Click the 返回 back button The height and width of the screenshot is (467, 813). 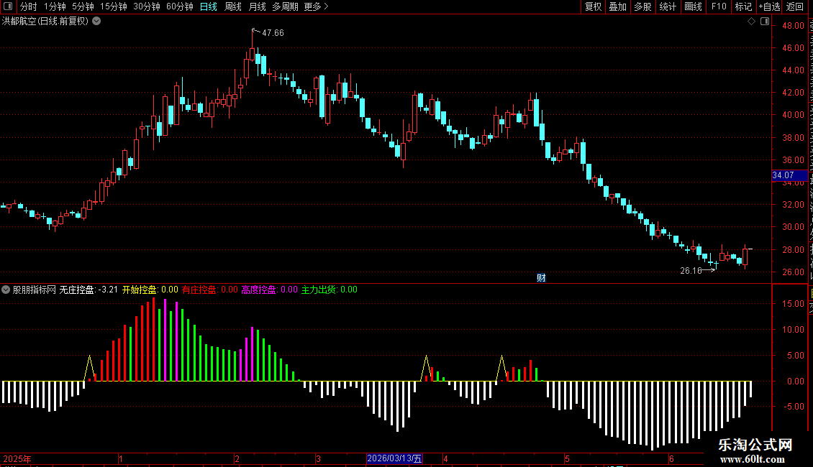tap(794, 6)
